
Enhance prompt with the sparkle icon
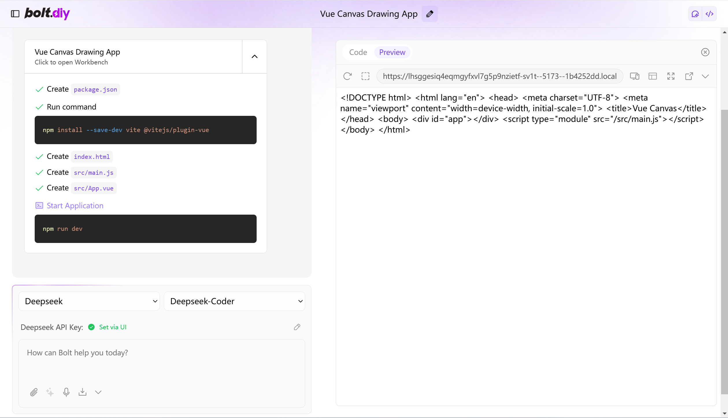(50, 392)
